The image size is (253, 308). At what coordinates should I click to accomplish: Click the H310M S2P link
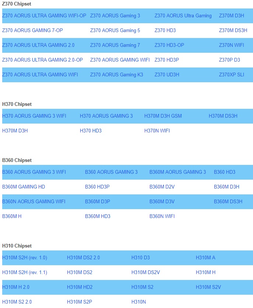80,302
